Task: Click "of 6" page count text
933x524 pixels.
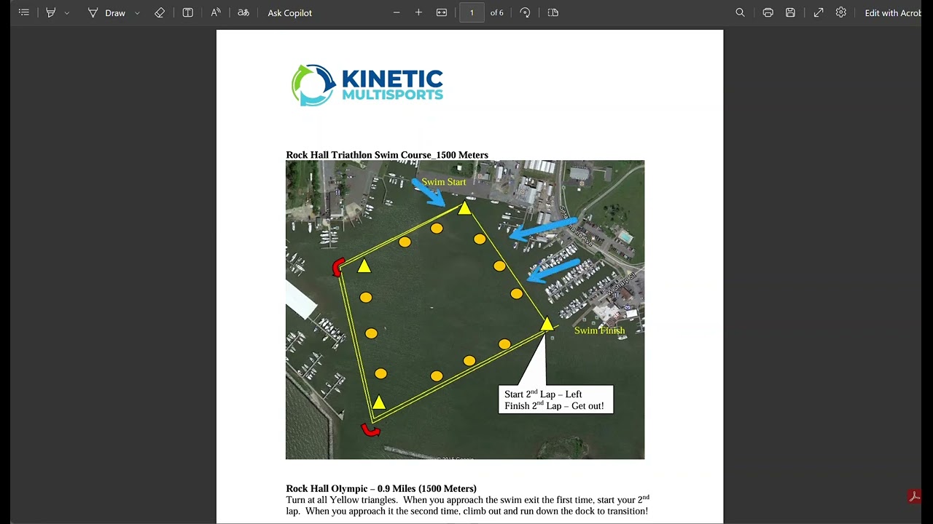Action: click(496, 12)
